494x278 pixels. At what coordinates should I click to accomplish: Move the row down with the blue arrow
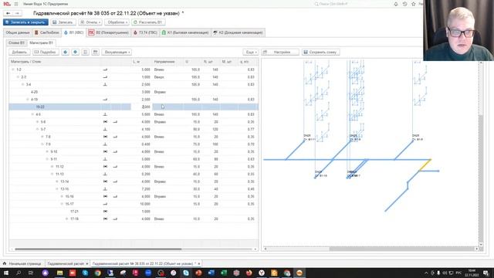[76, 52]
